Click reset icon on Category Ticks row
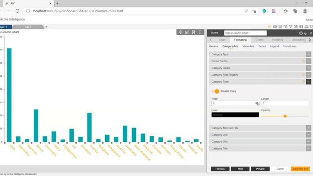Viewport: 313px width, 176px height. tap(303, 82)
